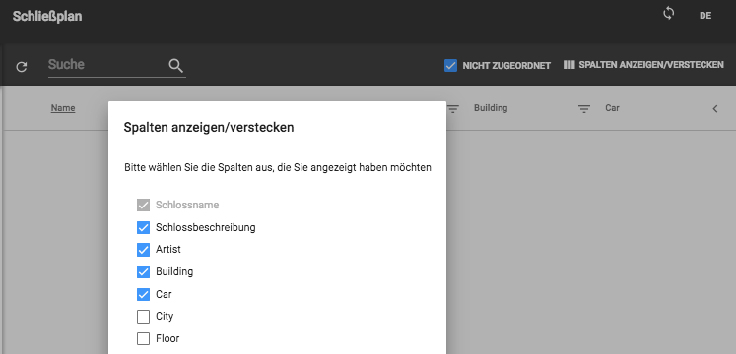The image size is (736, 354).
Task: Enable the City column checkbox
Action: pyautogui.click(x=143, y=317)
